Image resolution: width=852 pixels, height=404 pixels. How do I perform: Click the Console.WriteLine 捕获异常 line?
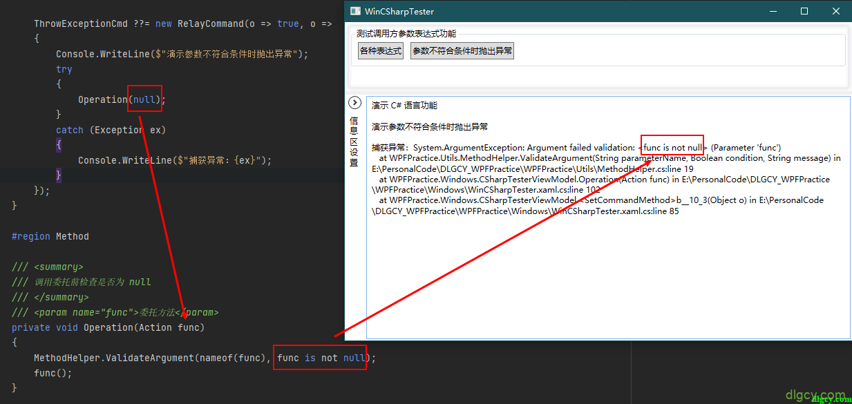coord(175,160)
